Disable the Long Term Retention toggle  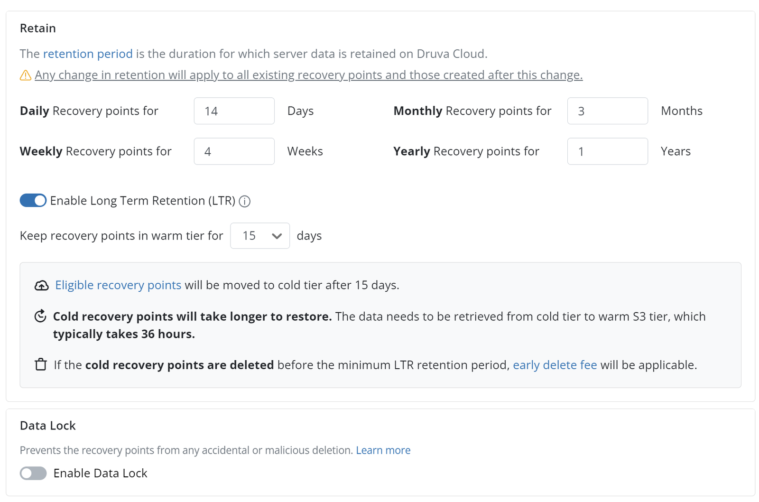pos(33,200)
